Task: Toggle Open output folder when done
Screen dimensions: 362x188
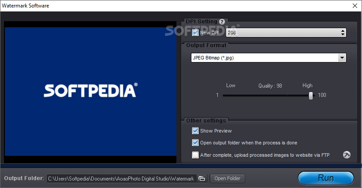Action: click(195, 143)
